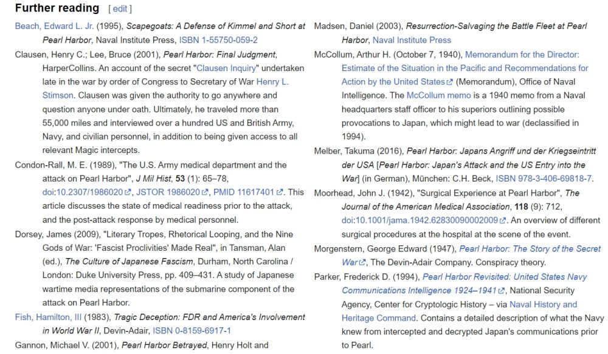Open ISBN 978-3-406-69818-7 link
Viewport: 608px width, 354px height.
click(x=544, y=179)
